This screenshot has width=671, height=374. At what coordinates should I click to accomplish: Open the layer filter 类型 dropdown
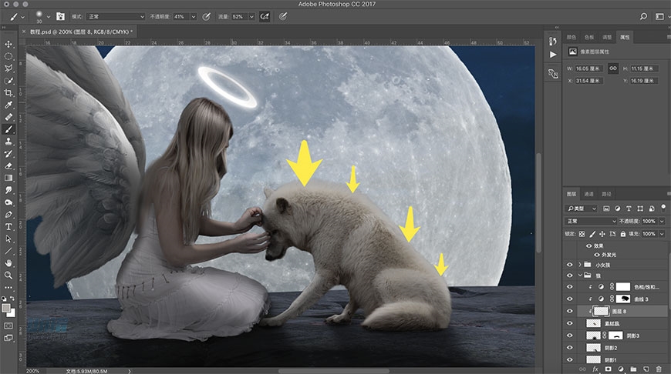(581, 209)
